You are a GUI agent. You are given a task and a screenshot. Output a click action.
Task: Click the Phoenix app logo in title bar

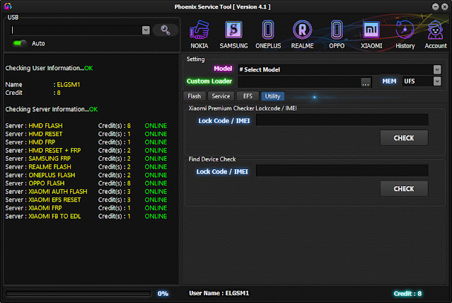(8, 6)
